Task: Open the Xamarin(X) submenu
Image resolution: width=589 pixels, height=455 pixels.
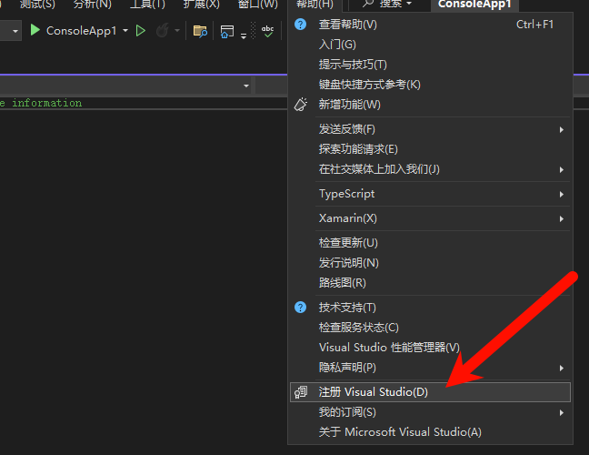Action: coord(430,218)
